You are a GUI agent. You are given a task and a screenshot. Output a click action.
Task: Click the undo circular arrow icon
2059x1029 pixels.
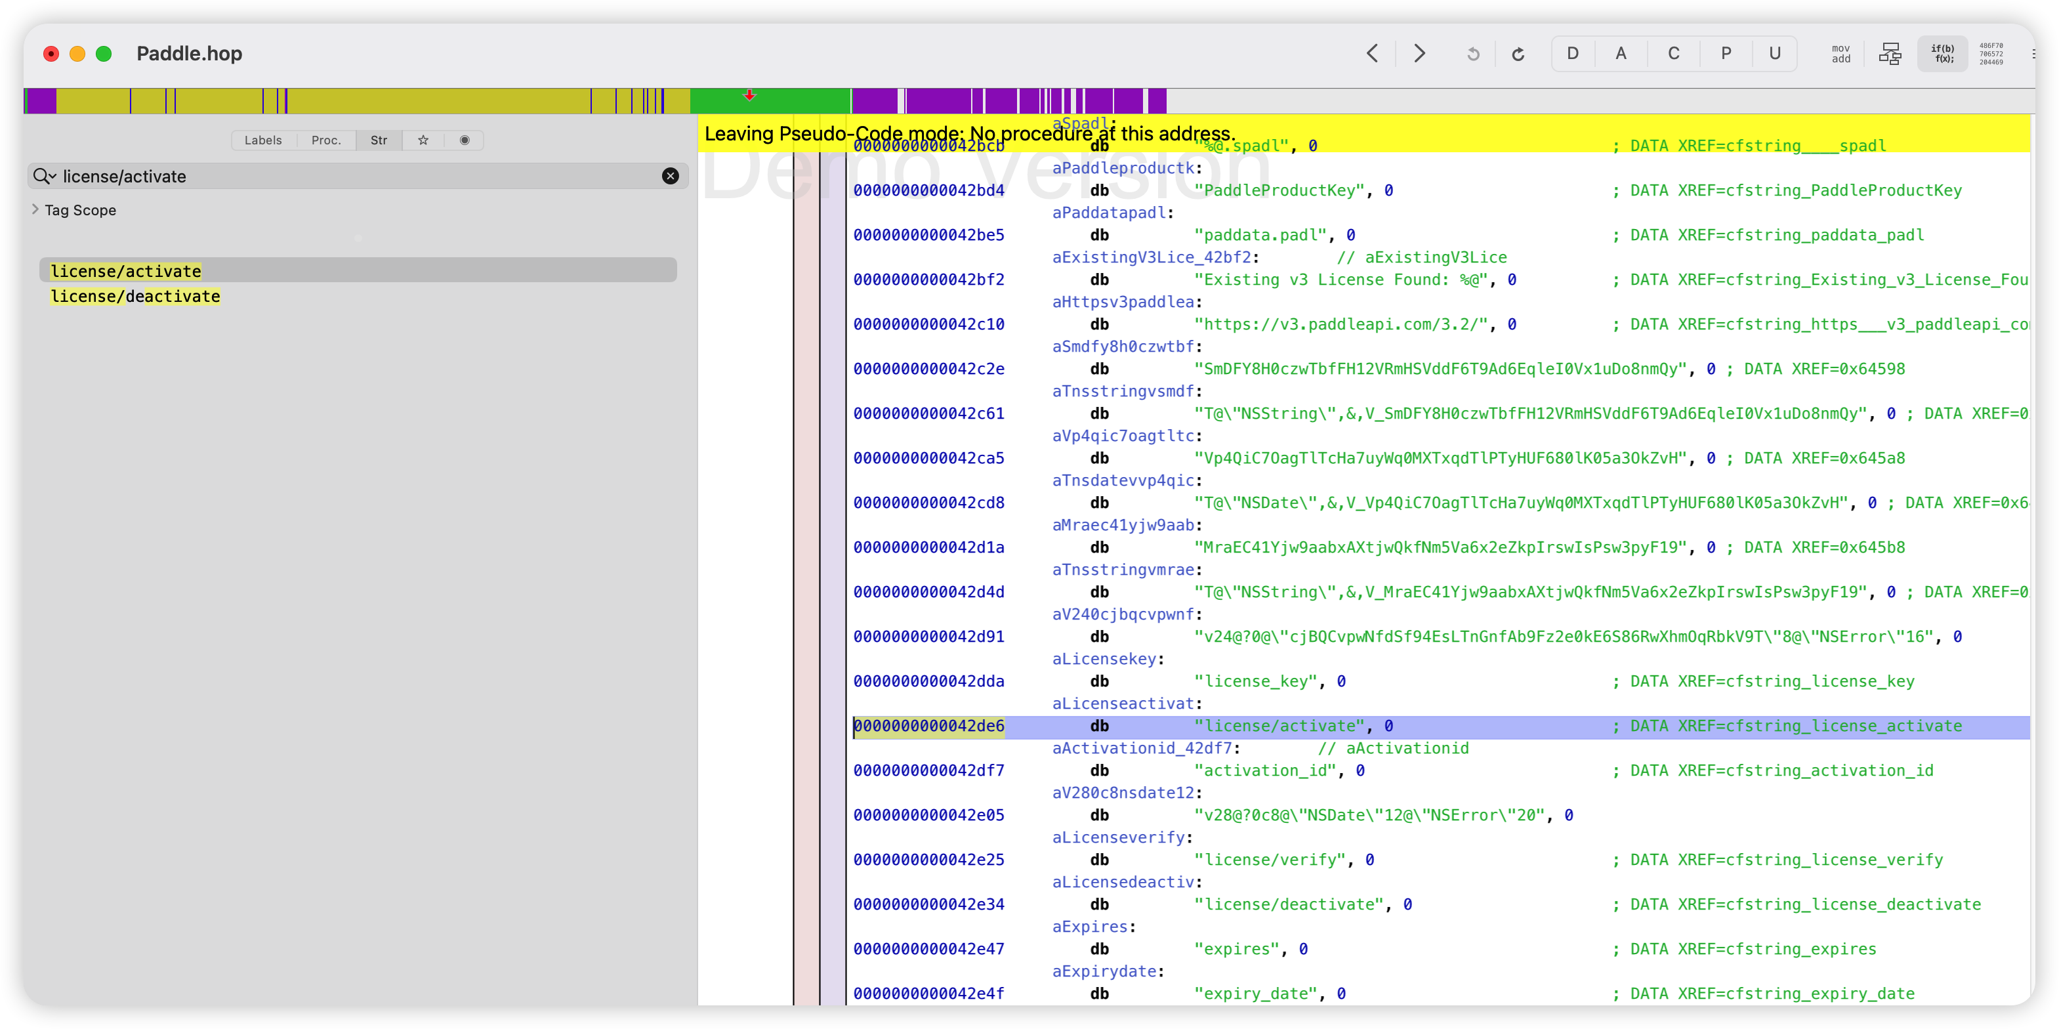1473,54
